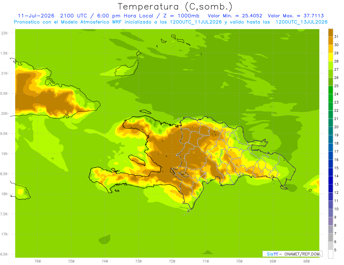Click the brown color bar segment above 31
The image size is (344, 265).
(331, 33)
